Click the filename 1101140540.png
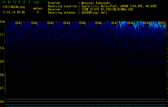This screenshot has width=168, height=107. tap(14, 7)
